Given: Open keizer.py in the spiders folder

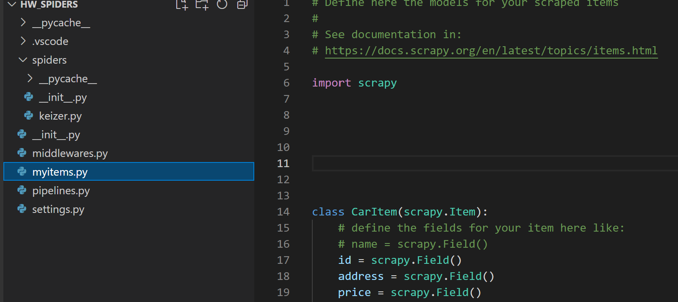Looking at the screenshot, I should tap(60, 116).
